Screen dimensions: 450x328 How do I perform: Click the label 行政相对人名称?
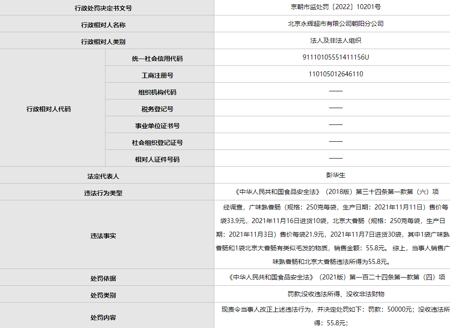click(103, 25)
